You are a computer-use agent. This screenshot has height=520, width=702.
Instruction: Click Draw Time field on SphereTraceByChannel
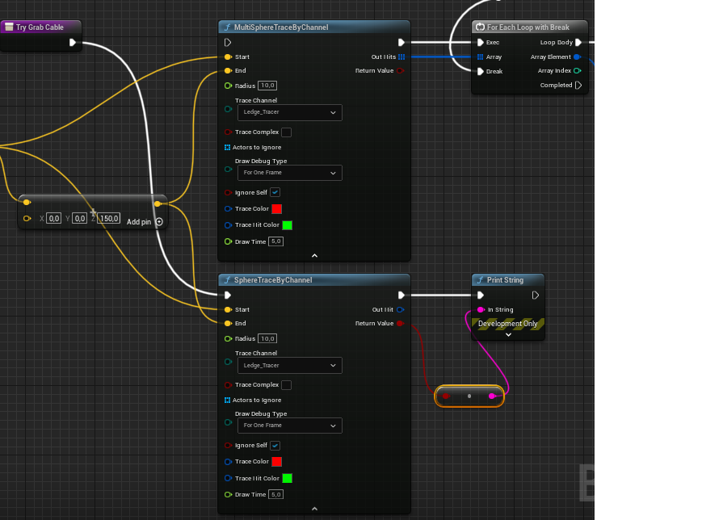pos(275,494)
